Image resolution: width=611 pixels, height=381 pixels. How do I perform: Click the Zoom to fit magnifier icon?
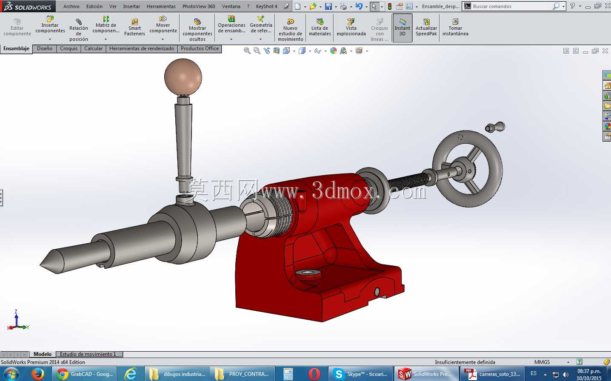(x=247, y=51)
